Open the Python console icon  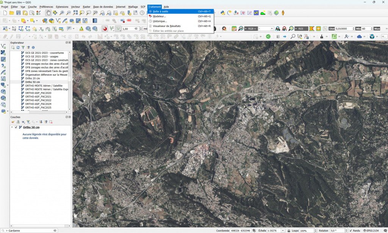click(x=223, y=13)
